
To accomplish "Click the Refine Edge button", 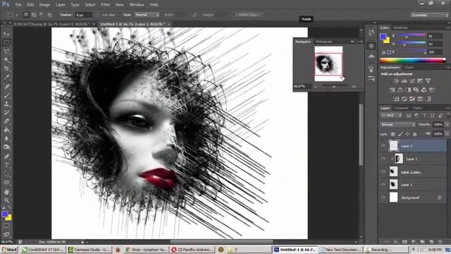I will (249, 15).
